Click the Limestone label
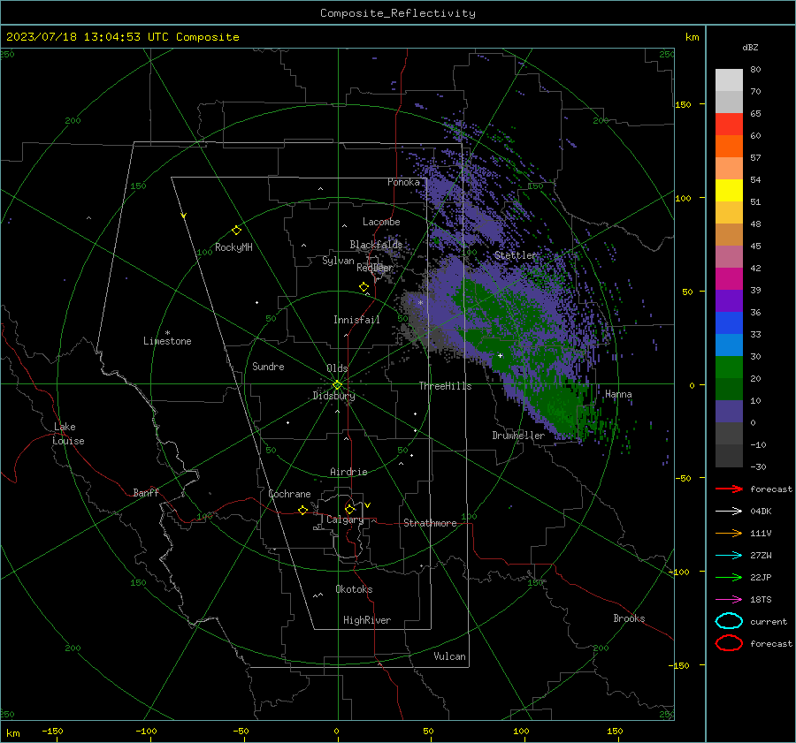 click(x=167, y=341)
